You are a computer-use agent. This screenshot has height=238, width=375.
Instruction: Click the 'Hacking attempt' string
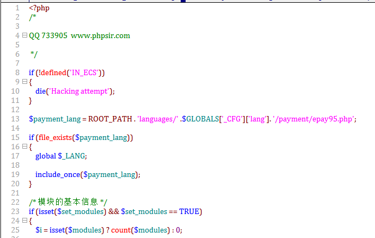(x=80, y=91)
